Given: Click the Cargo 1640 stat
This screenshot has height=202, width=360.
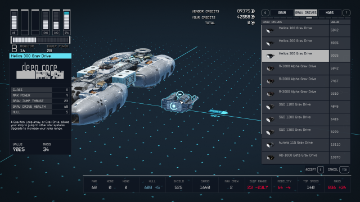Looking at the screenshot, I should coord(205,185).
